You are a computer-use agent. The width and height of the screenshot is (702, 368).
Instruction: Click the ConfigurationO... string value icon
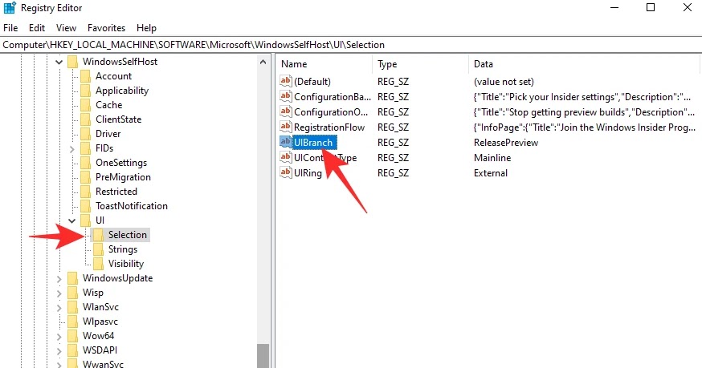click(286, 111)
